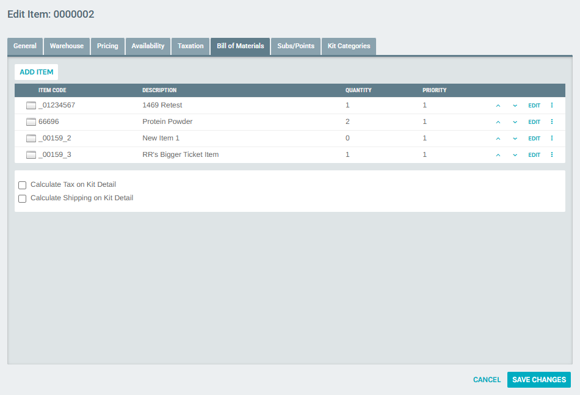Enable Calculate Shipping on Kit Detail
This screenshot has height=395, width=580.
(22, 198)
